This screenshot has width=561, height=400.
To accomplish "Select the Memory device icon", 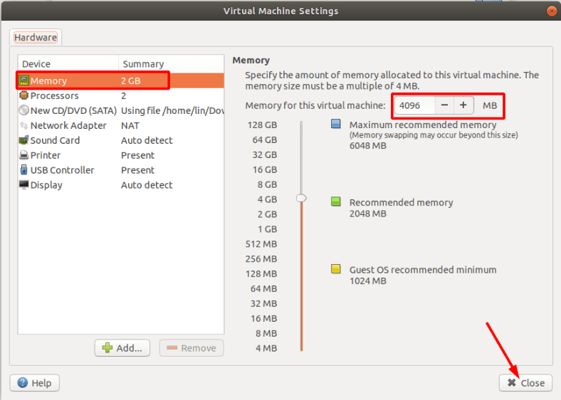I will coord(23,80).
